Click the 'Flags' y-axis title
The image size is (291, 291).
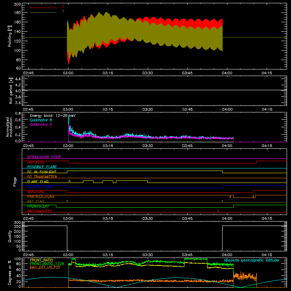coord(15,182)
